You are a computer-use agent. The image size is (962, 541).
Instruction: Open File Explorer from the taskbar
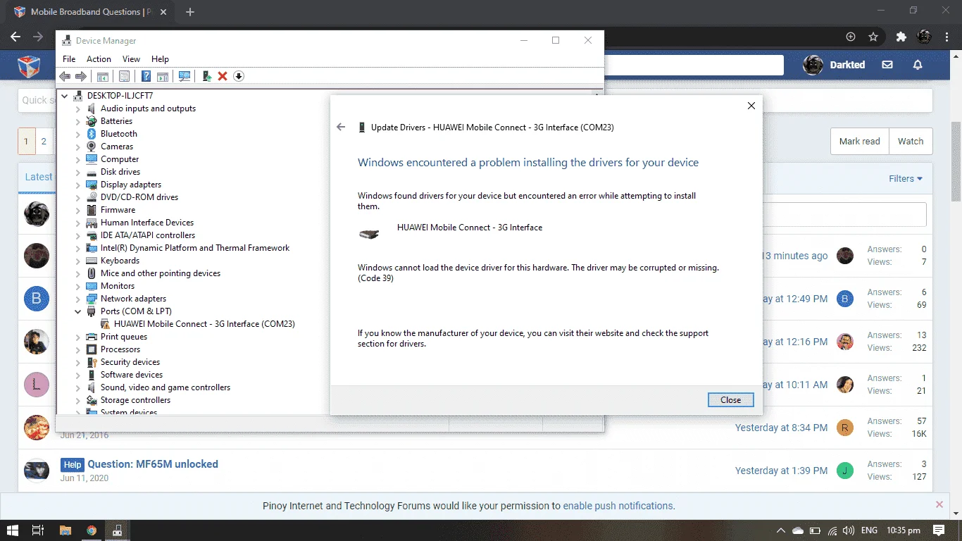click(x=65, y=530)
